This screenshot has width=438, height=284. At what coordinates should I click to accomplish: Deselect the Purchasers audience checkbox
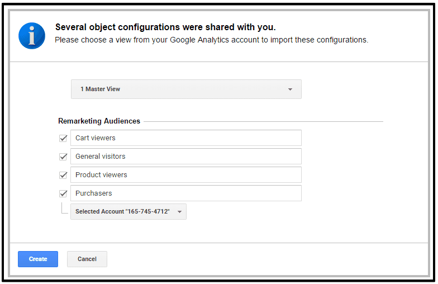[x=63, y=193]
